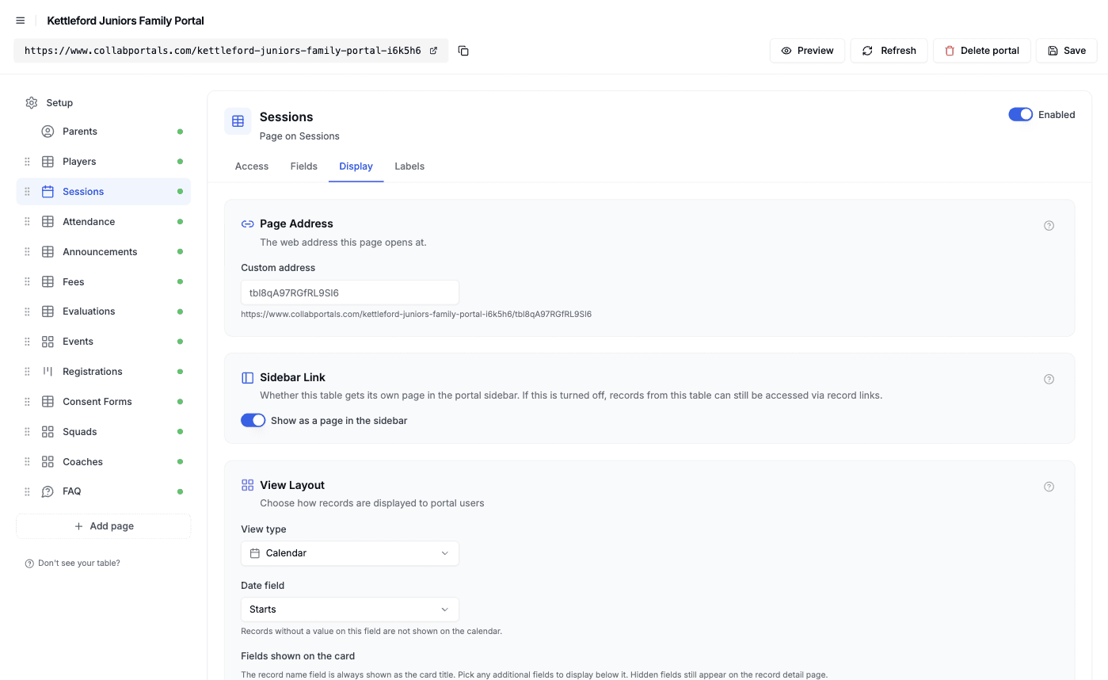Open the View type Calendar dropdown

(x=350, y=553)
